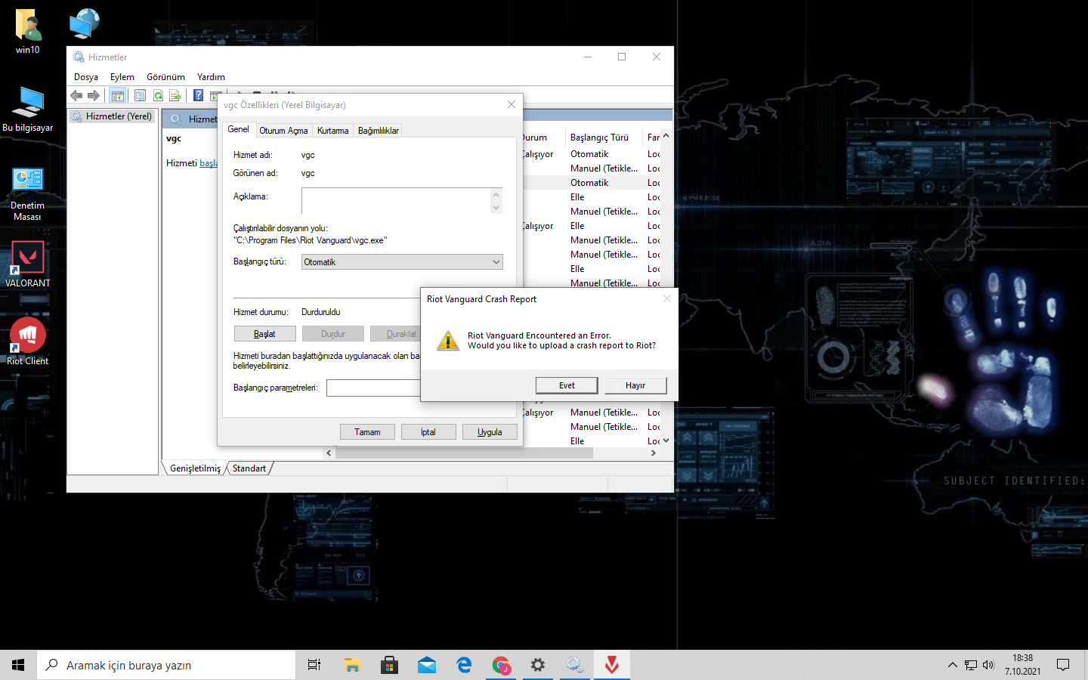Select the Denetim Masası desktop icon
This screenshot has height=680, width=1088.
click(28, 194)
